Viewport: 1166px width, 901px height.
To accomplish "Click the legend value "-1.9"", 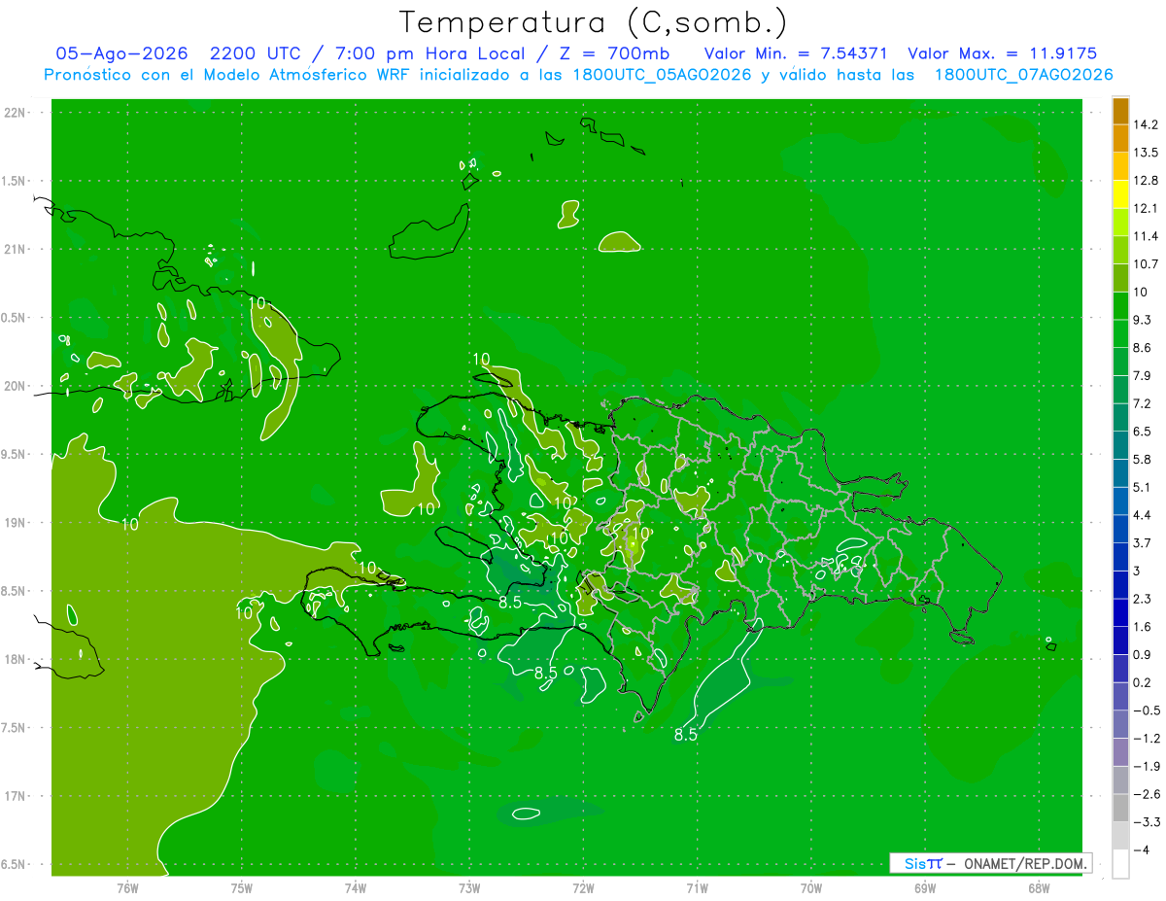I will coord(1146,767).
